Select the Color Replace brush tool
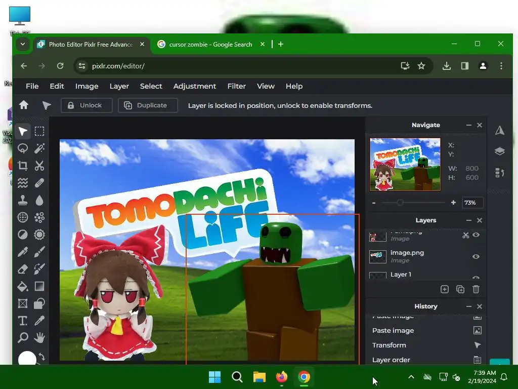The height and width of the screenshot is (389, 518). click(x=39, y=269)
